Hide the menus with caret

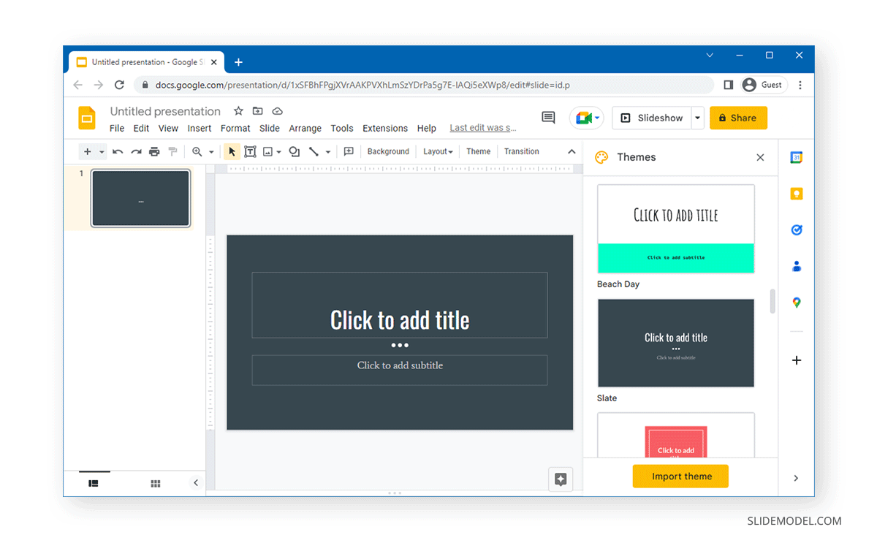pos(572,151)
